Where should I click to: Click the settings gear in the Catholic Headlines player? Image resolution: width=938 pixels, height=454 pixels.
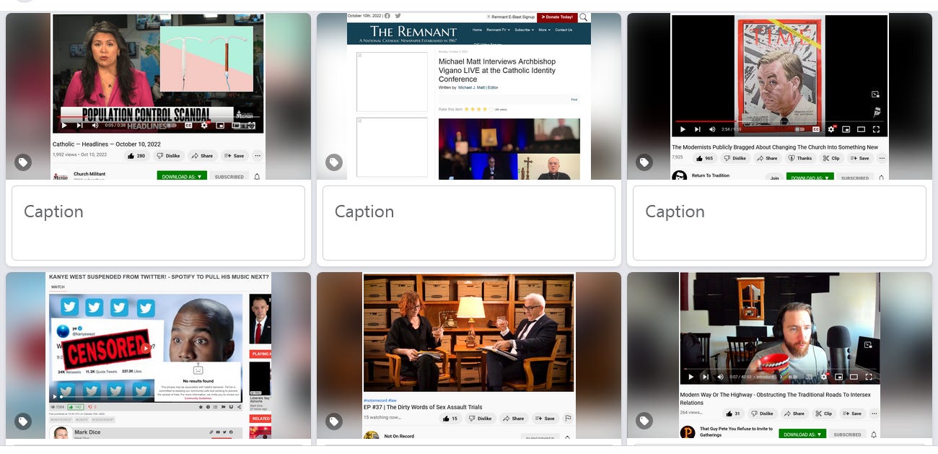[204, 126]
